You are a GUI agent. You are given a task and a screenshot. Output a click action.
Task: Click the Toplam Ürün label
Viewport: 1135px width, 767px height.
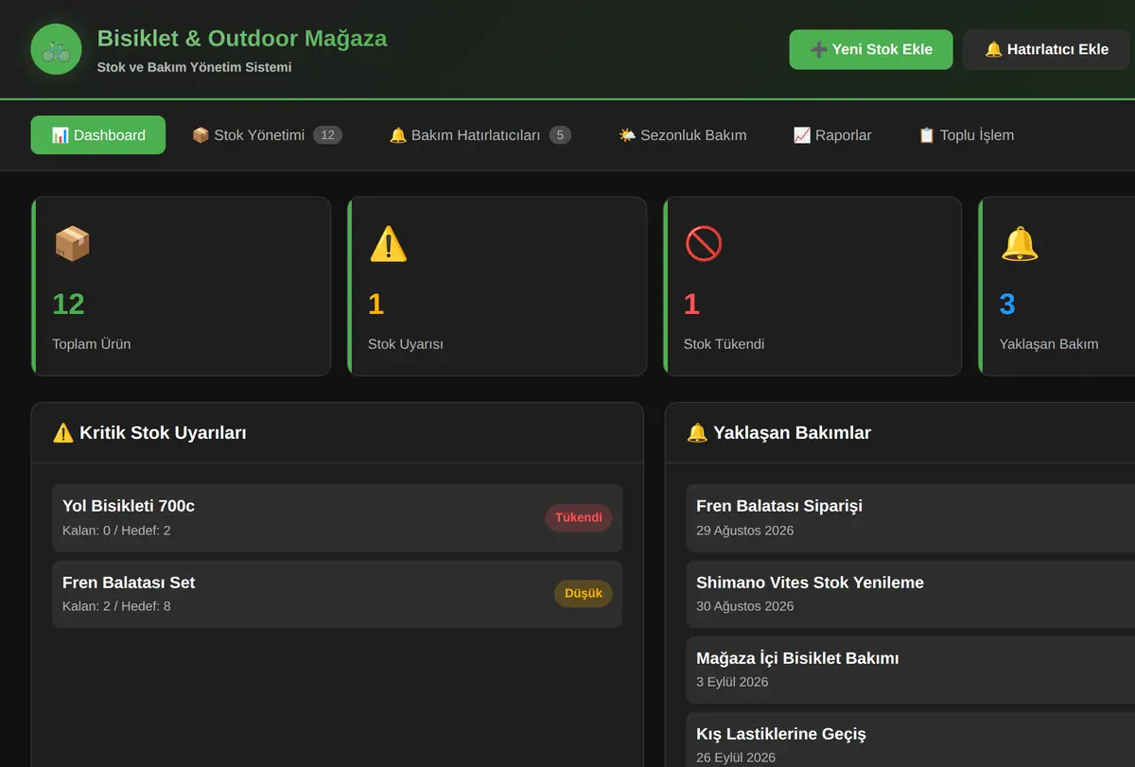click(x=92, y=344)
